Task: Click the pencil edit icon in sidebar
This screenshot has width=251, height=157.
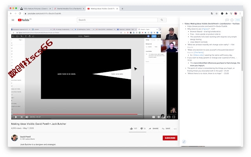Action: pyautogui.click(x=184, y=141)
